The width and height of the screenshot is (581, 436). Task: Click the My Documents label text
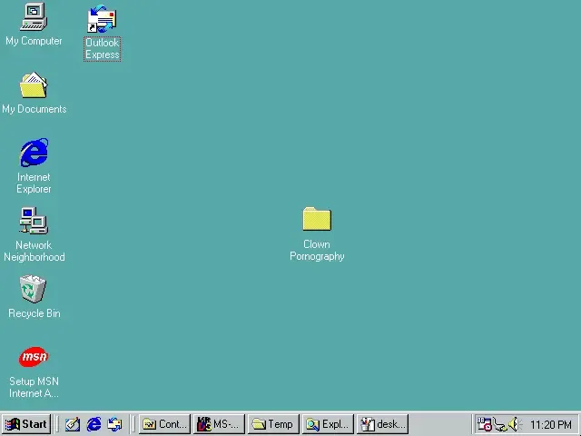coord(34,109)
